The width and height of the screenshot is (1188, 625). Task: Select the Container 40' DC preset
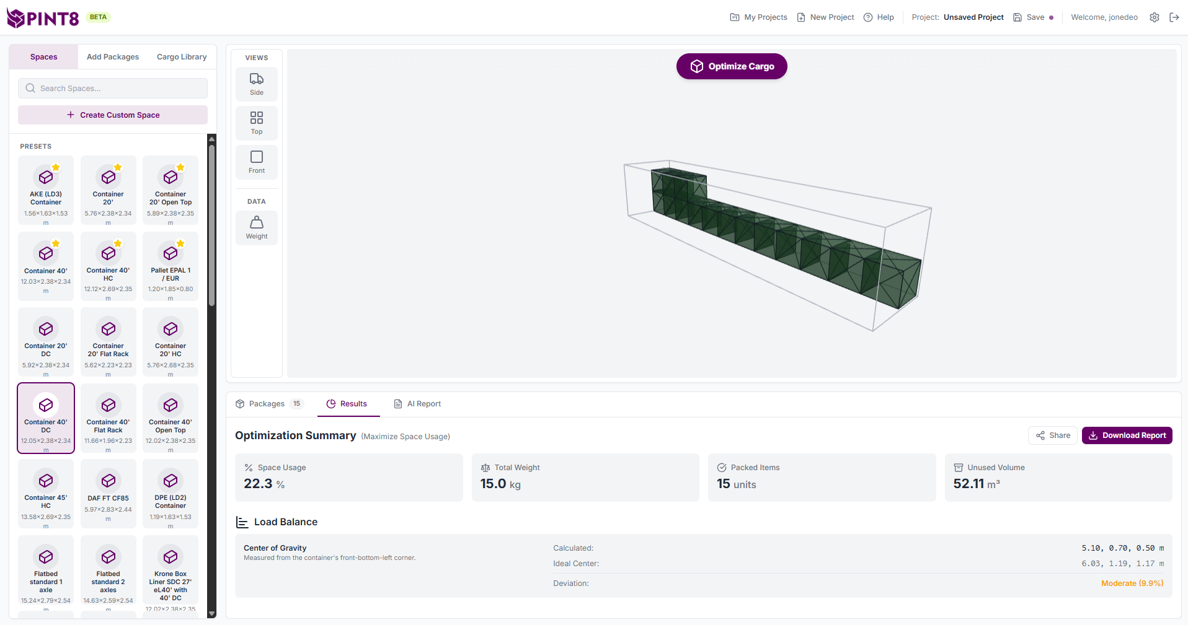(46, 418)
